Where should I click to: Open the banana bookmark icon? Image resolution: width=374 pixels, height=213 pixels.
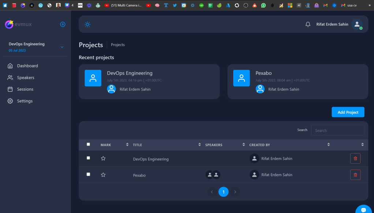[281, 5]
